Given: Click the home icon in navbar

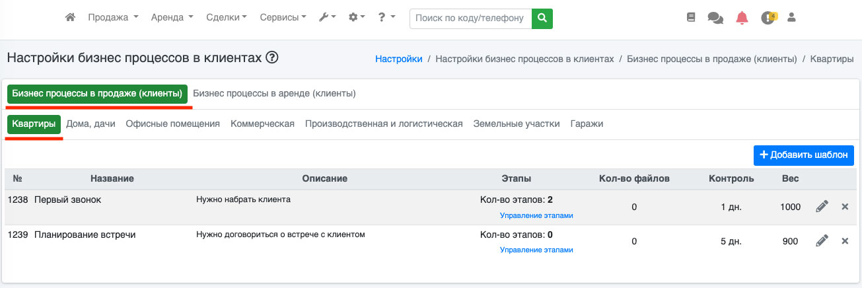Looking at the screenshot, I should point(70,18).
